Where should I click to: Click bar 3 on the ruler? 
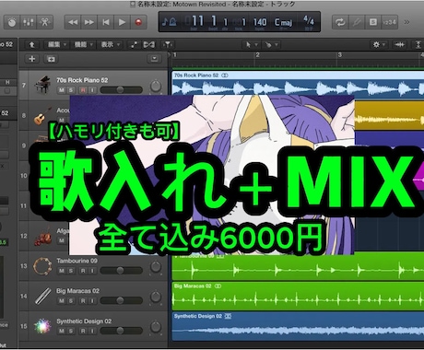pyautogui.click(x=340, y=55)
